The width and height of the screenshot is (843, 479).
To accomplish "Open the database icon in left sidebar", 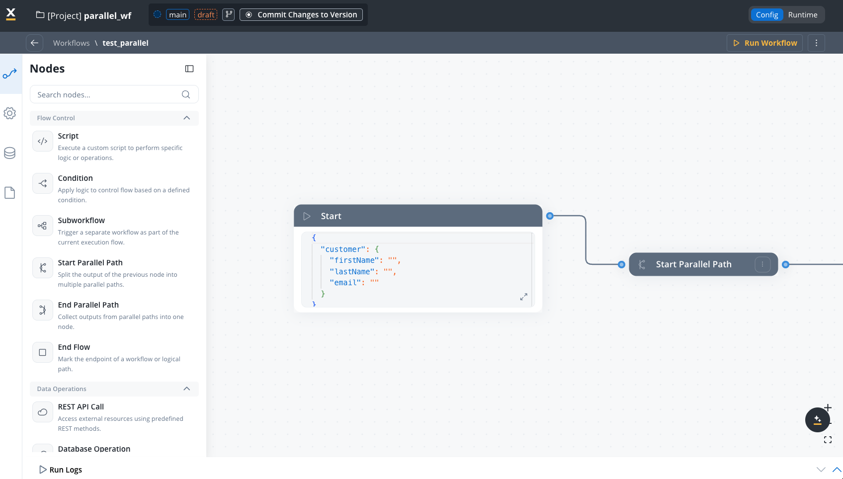I will pyautogui.click(x=10, y=153).
